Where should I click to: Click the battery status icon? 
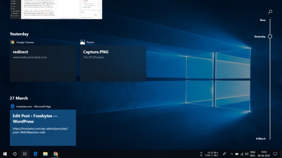click(237, 154)
